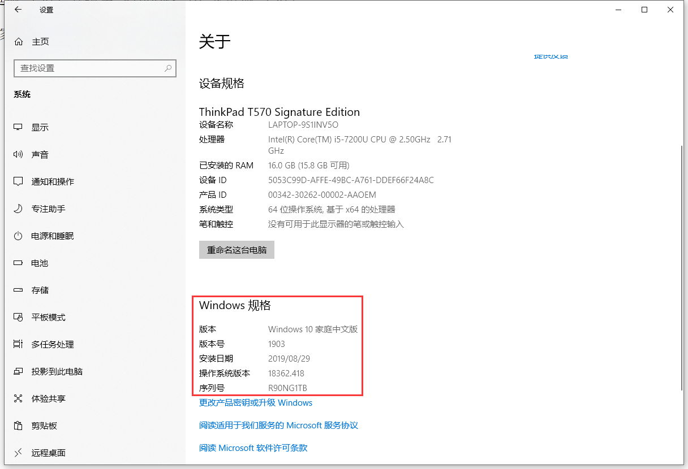Click the Home house icon
The height and width of the screenshot is (469, 688).
coord(19,41)
